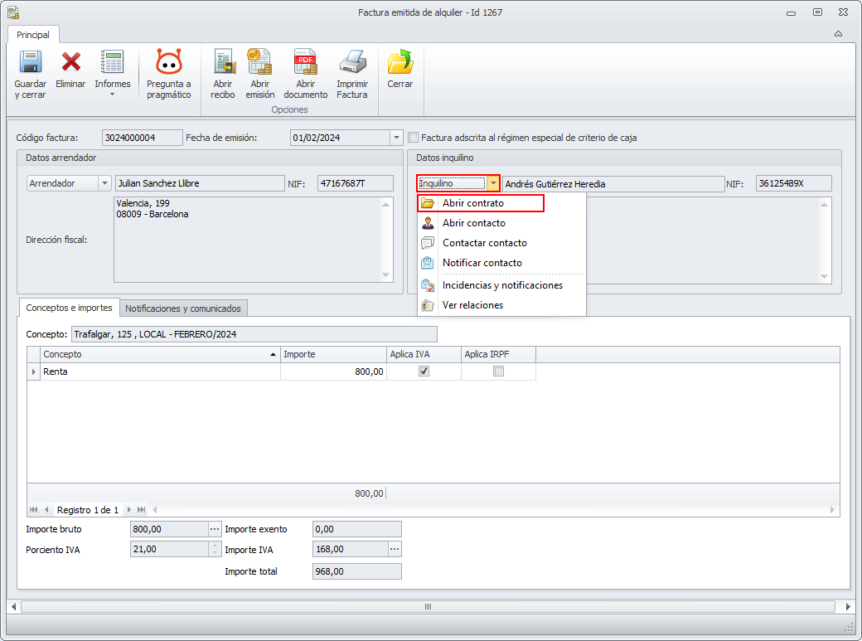
Task: Click the person icon beside Abrir contacto
Action: tap(428, 223)
